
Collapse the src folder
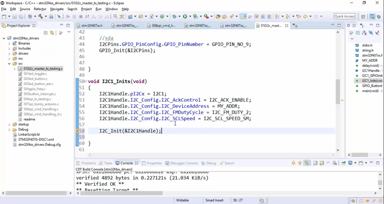(9, 64)
